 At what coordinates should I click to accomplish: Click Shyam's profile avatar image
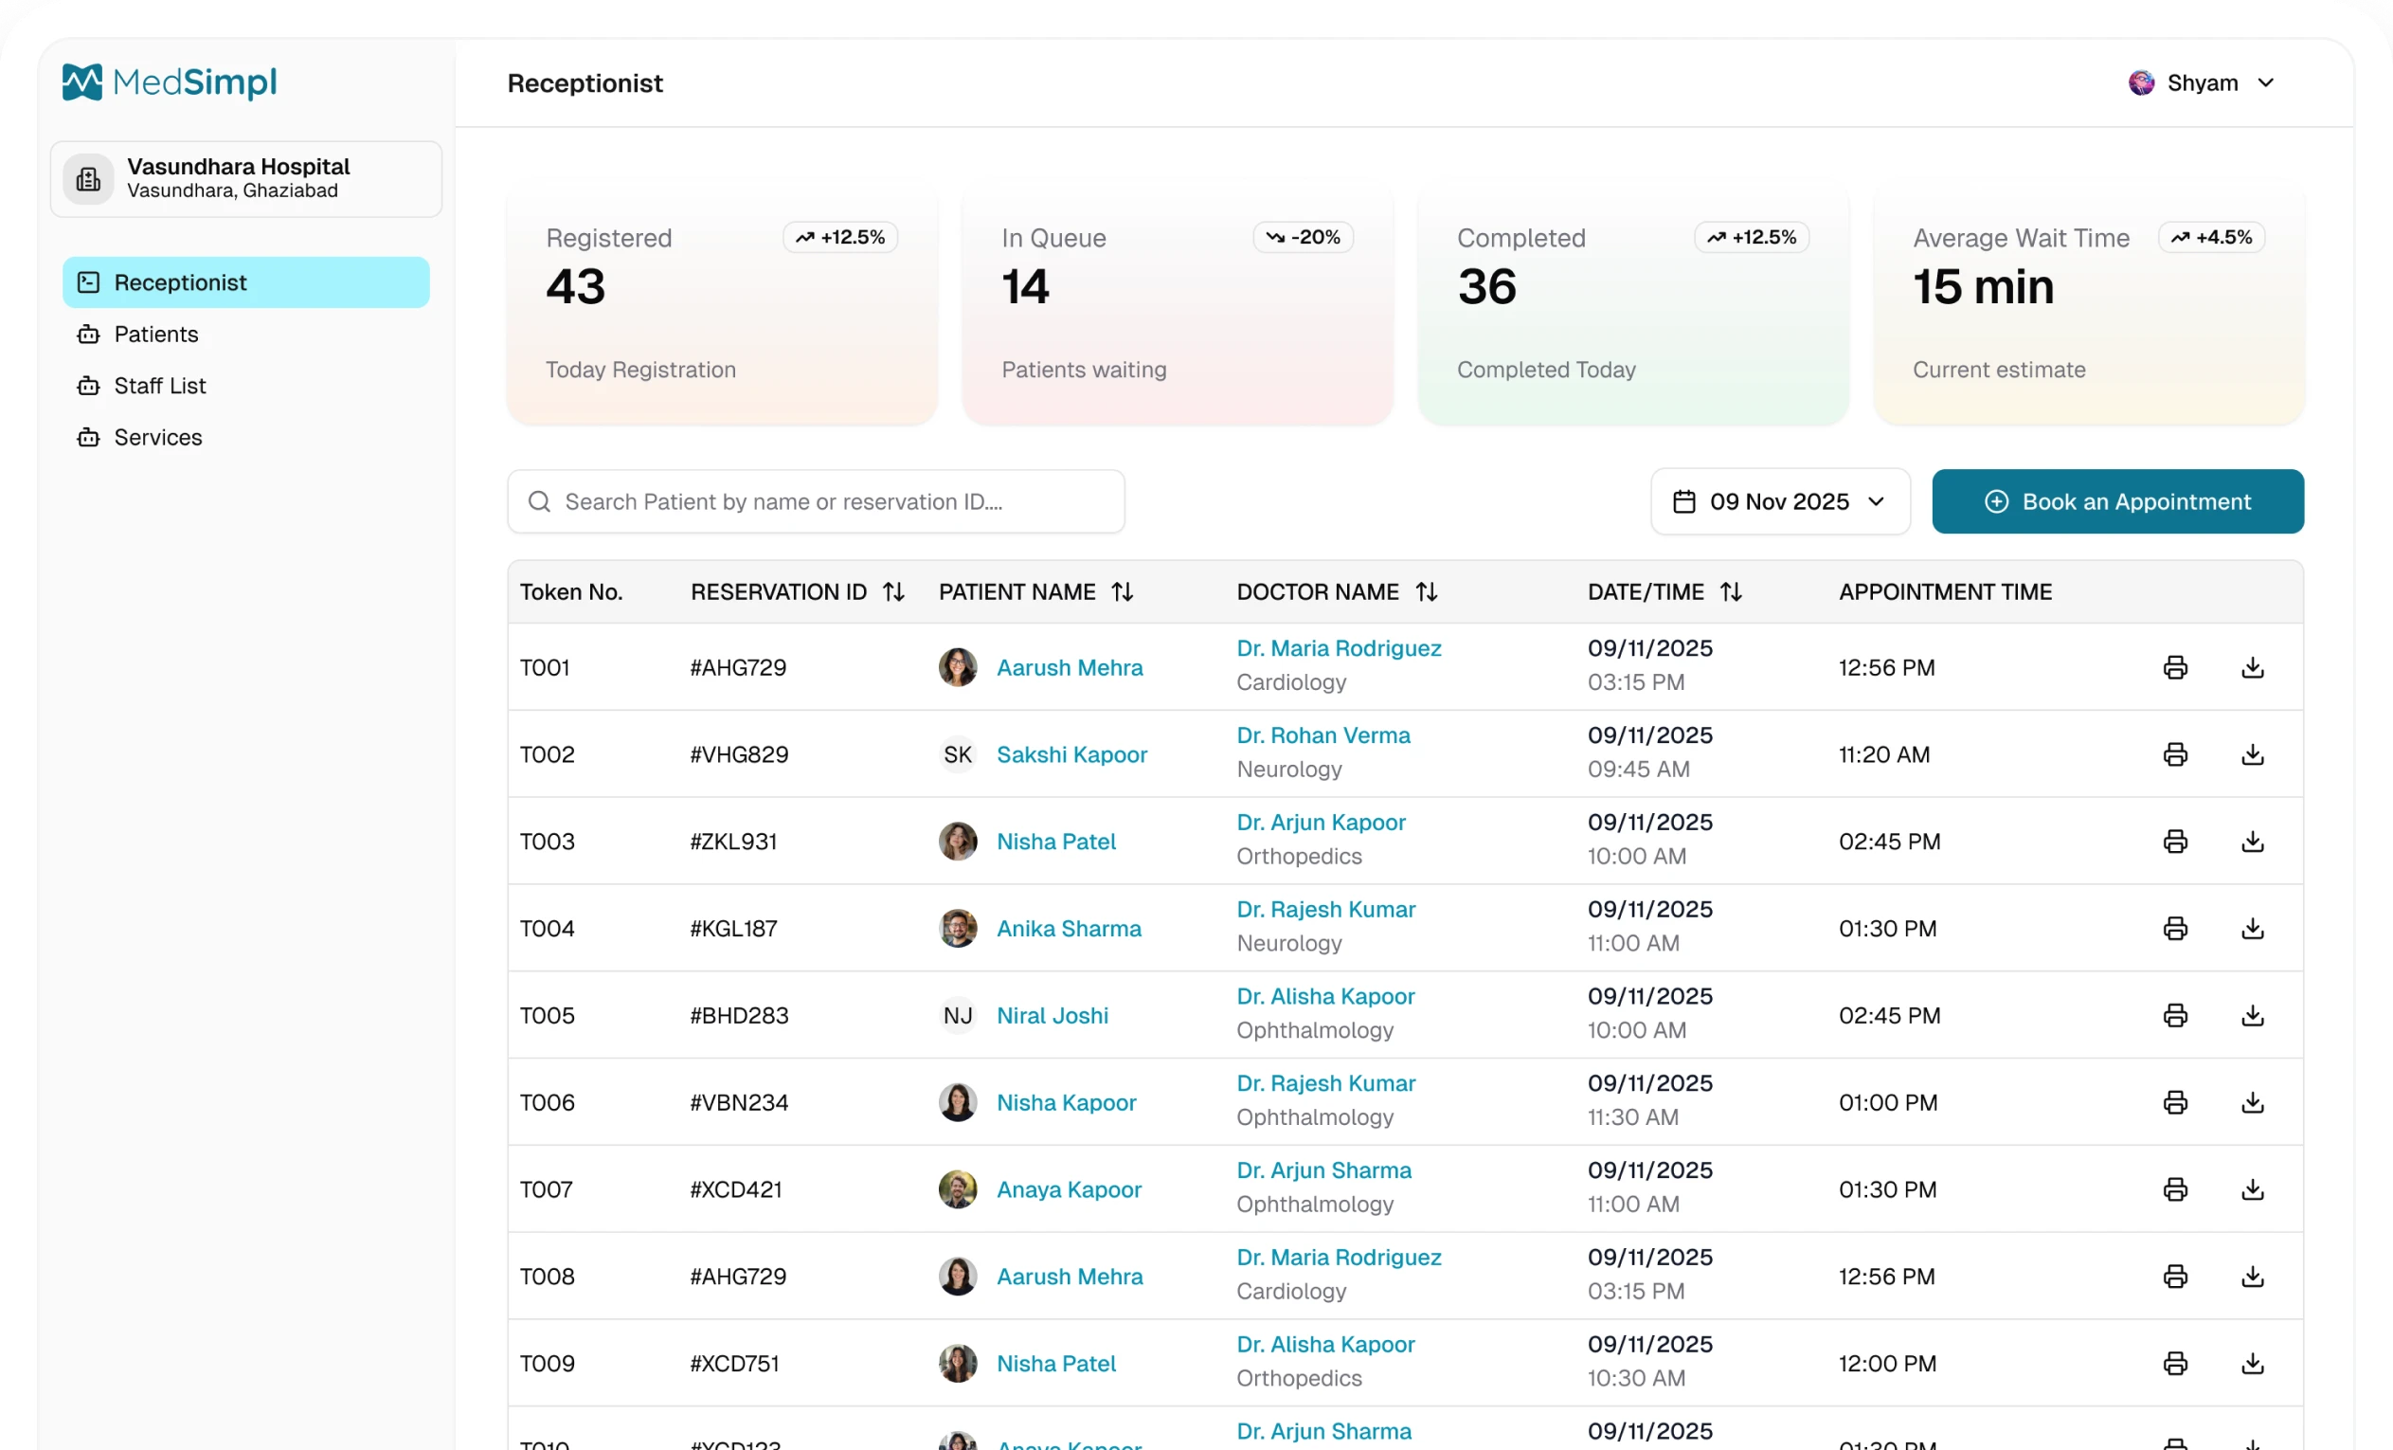tap(2141, 82)
